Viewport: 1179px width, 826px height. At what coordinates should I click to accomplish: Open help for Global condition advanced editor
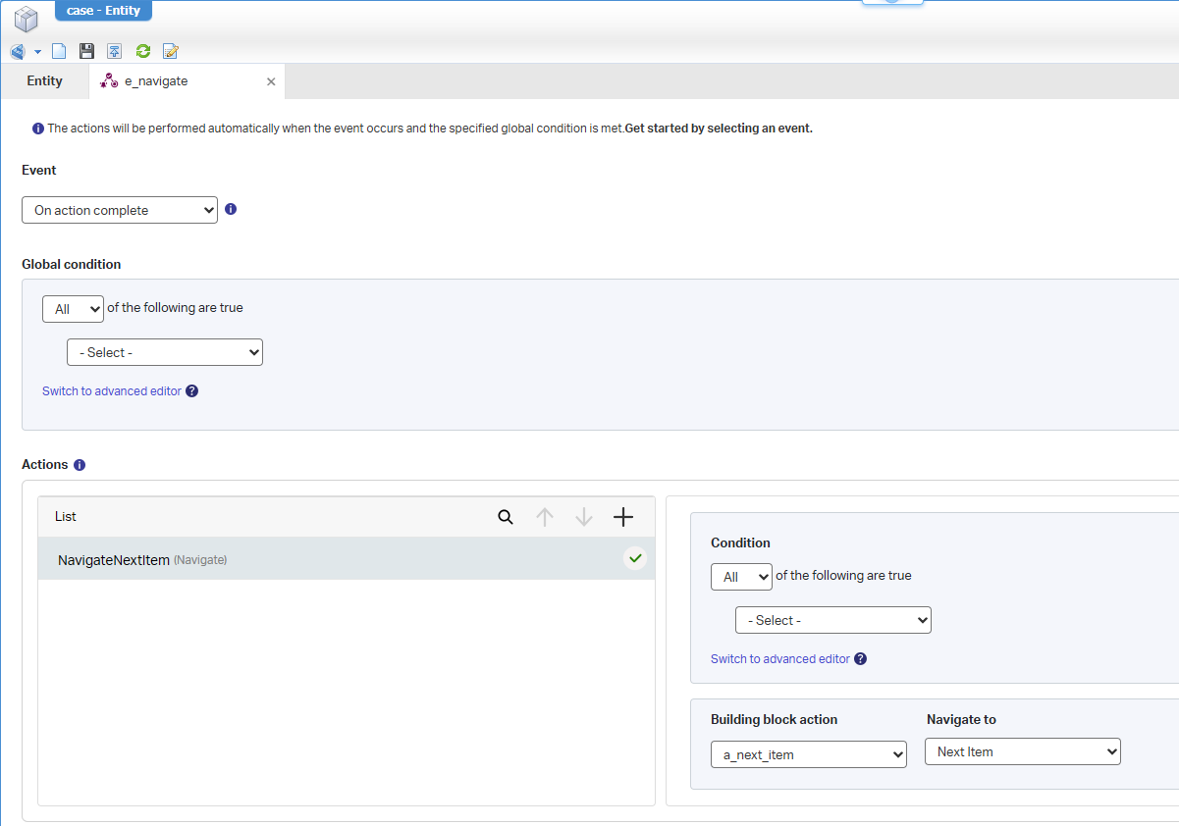pos(192,391)
